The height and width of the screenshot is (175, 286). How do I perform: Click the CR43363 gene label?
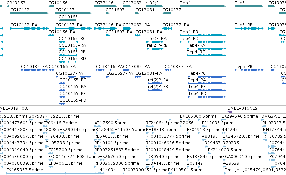(16, 3)
